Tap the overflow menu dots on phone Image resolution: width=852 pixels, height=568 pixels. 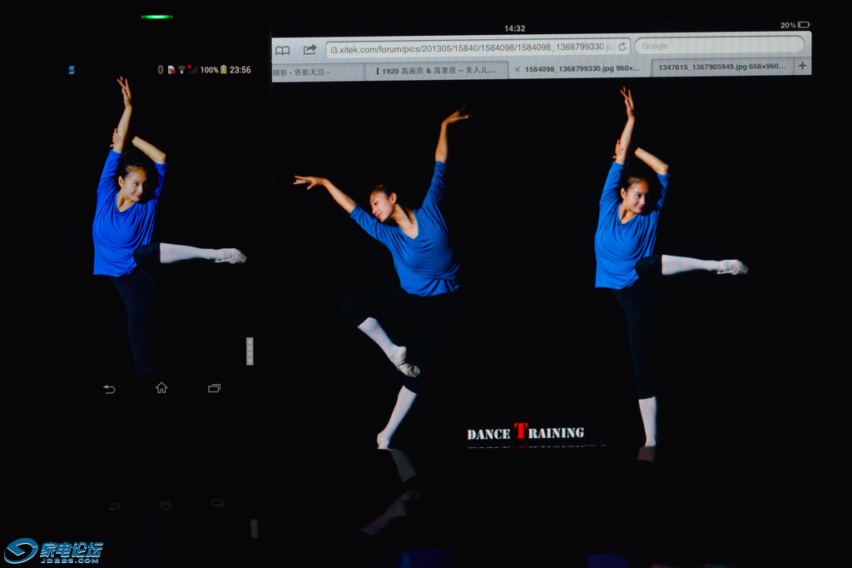point(250,351)
